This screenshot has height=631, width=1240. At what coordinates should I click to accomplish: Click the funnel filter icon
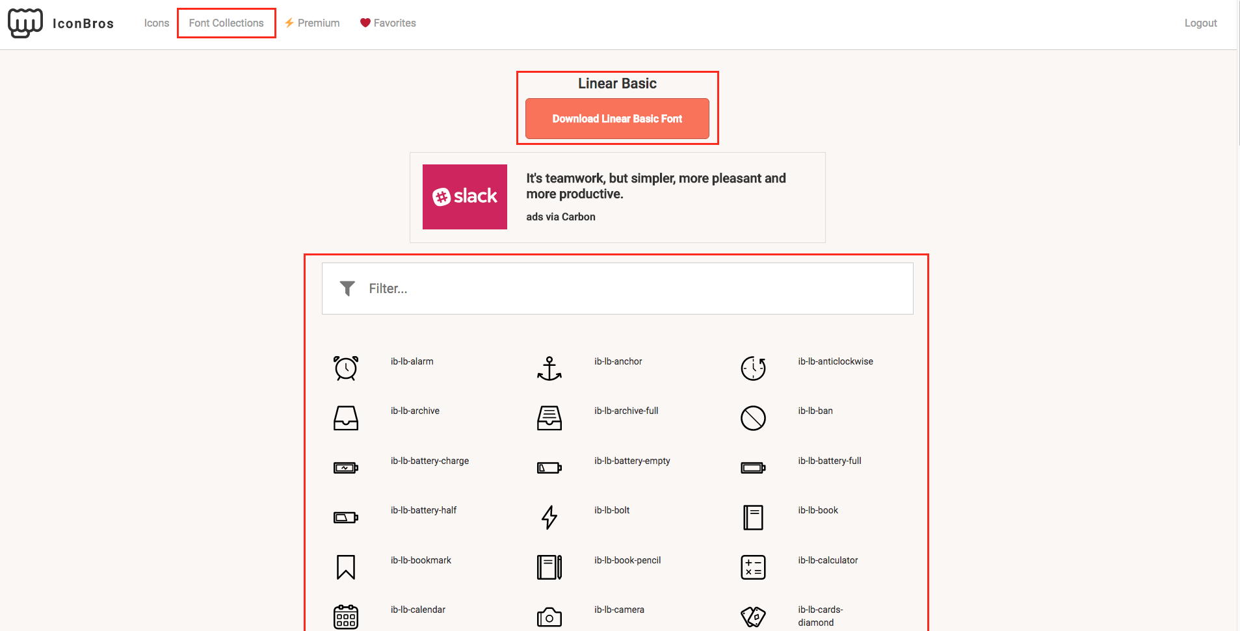(x=347, y=289)
